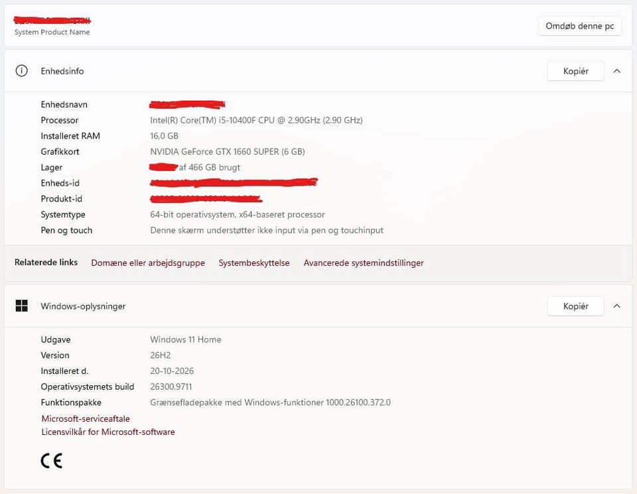Select the 20-10-2026 install date
The width and height of the screenshot is (637, 494).
pyautogui.click(x=172, y=371)
